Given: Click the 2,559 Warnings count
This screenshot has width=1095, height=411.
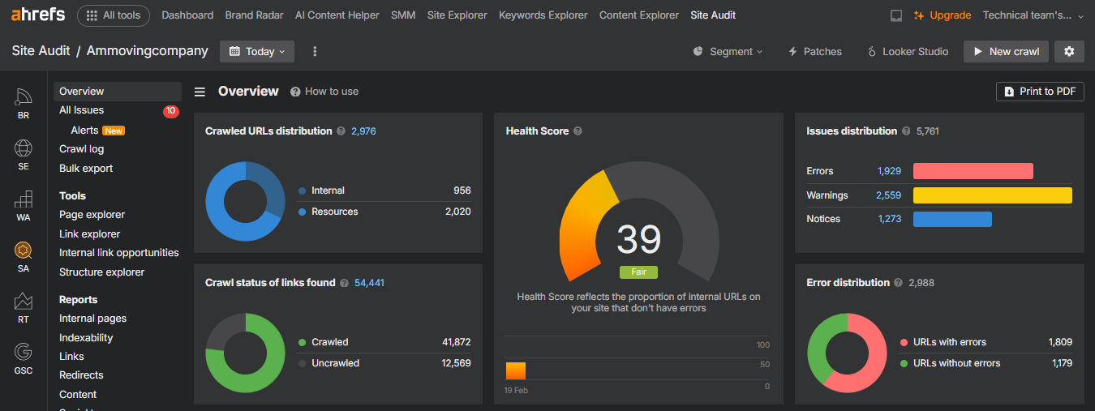Looking at the screenshot, I should coord(888,195).
